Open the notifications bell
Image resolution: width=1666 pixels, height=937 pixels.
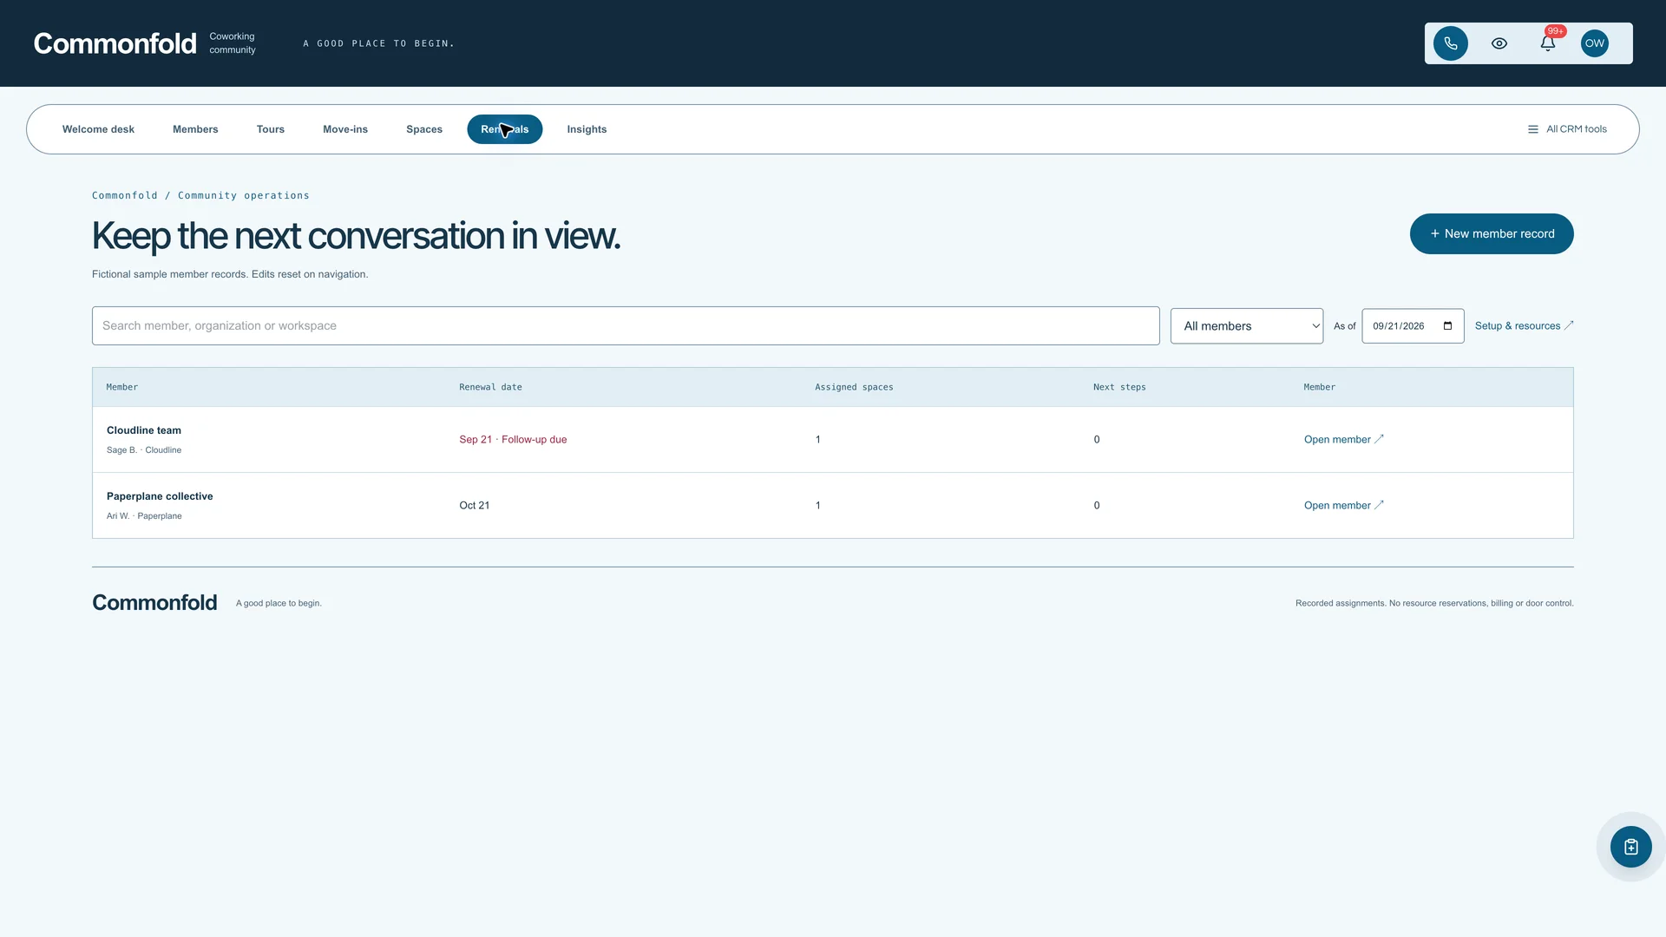tap(1547, 43)
